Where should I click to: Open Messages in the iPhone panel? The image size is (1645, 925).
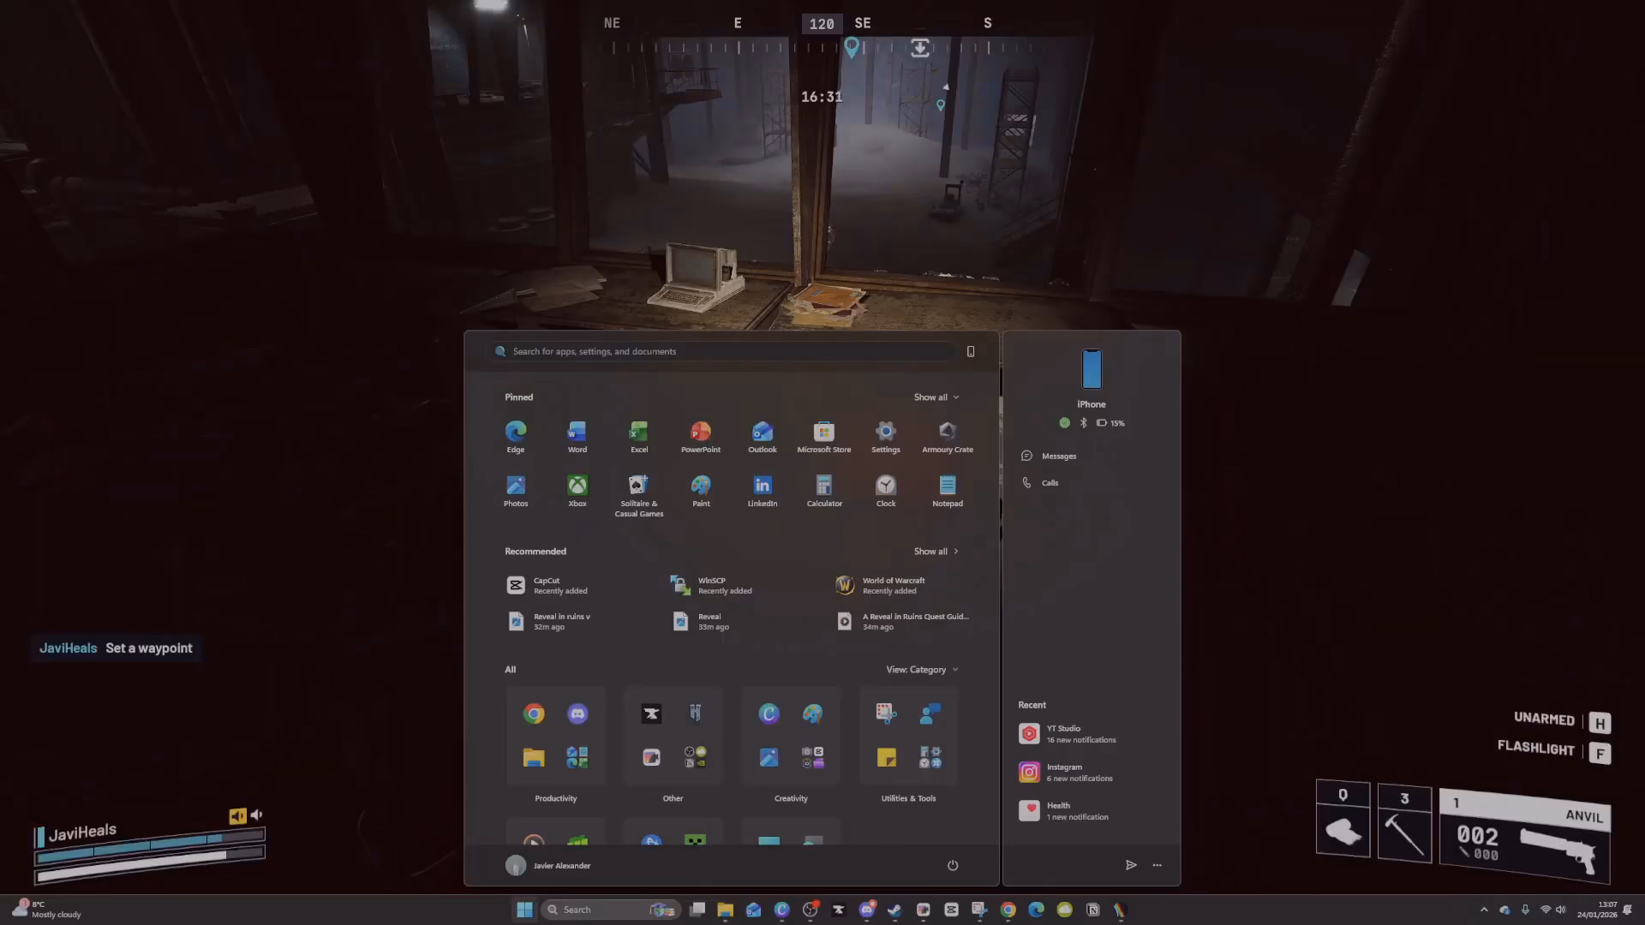click(x=1050, y=456)
